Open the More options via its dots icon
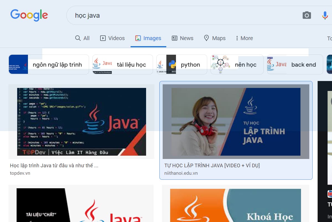 [x=237, y=38]
